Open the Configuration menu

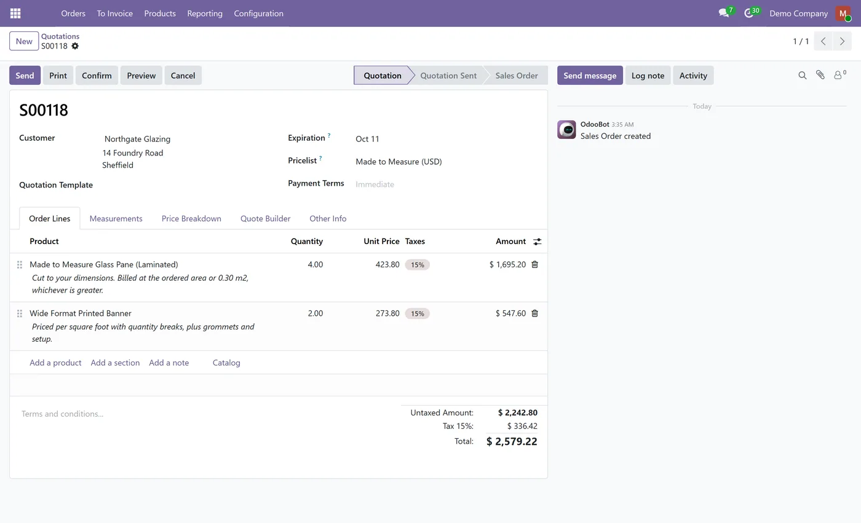(258, 13)
